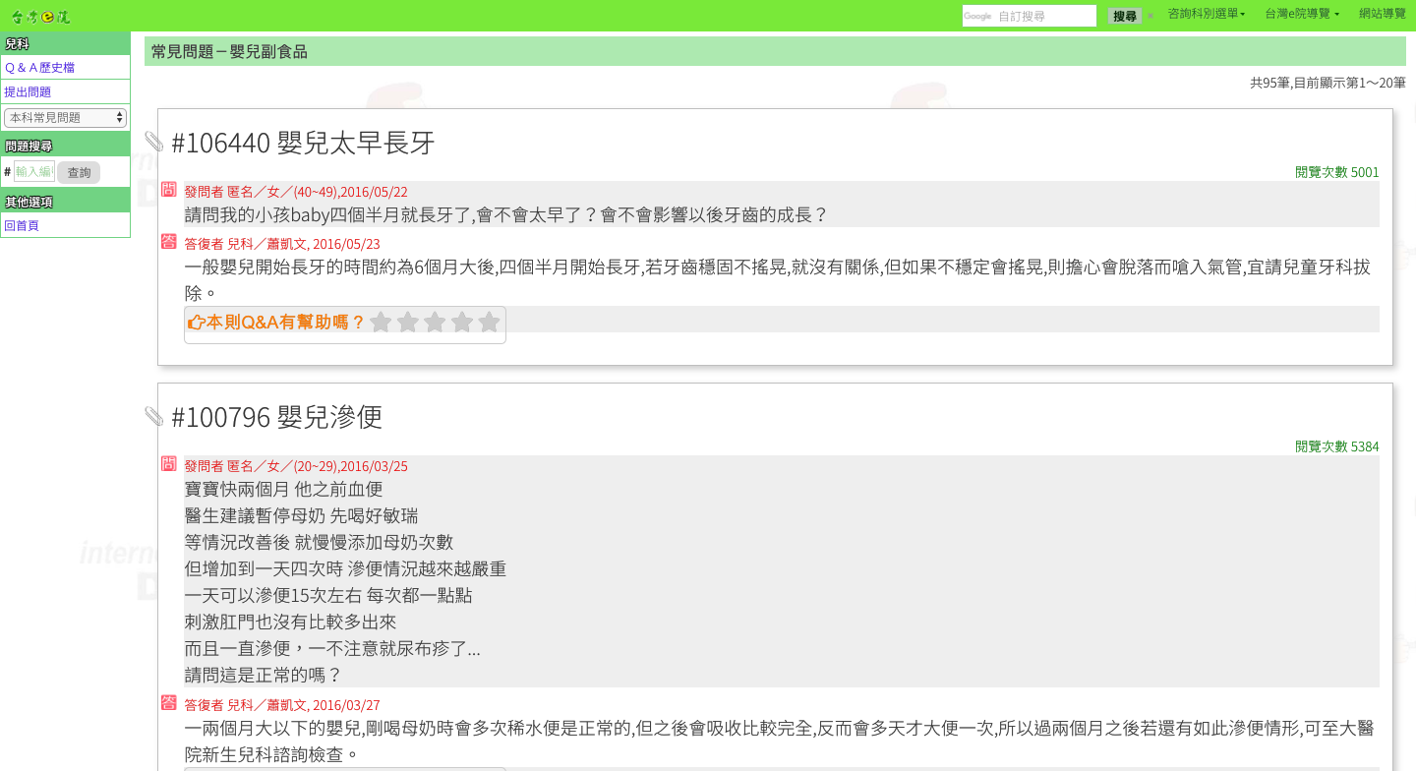Click the paperclip icon beside #100796
1416x771 pixels.
pos(154,417)
